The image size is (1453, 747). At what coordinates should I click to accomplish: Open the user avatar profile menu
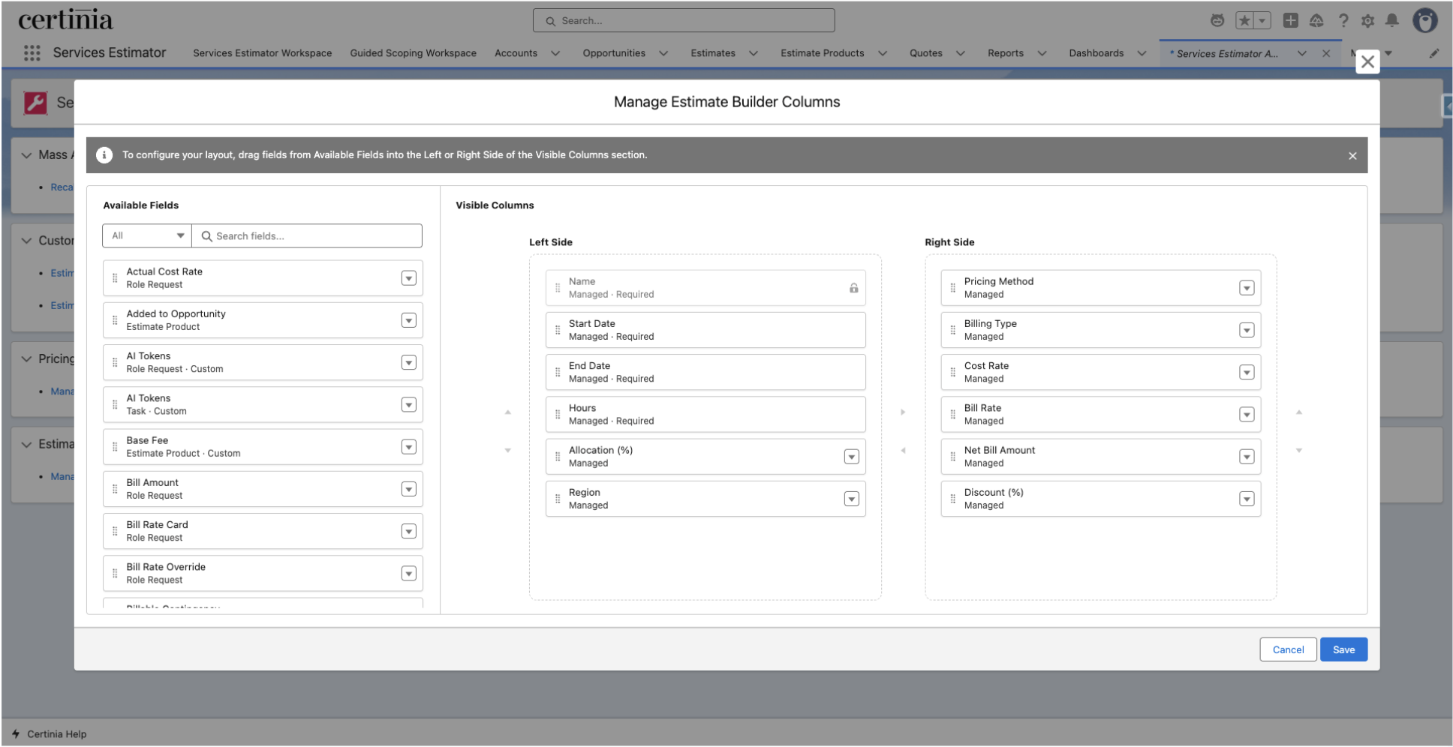pyautogui.click(x=1424, y=21)
